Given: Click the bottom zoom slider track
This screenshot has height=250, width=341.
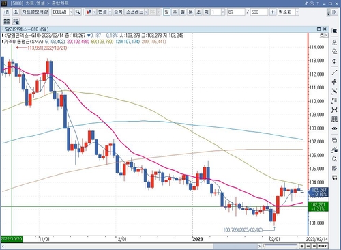Looking at the screenshot, I should click(280, 246).
